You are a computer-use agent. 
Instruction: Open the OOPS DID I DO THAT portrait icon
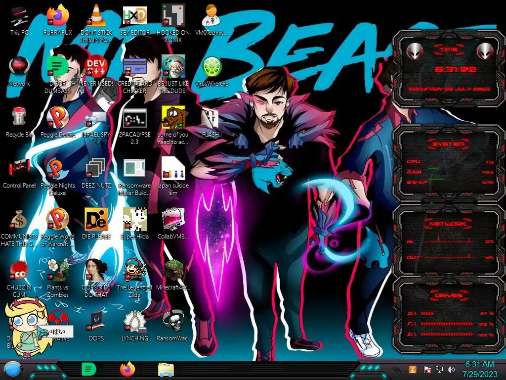pos(96,271)
